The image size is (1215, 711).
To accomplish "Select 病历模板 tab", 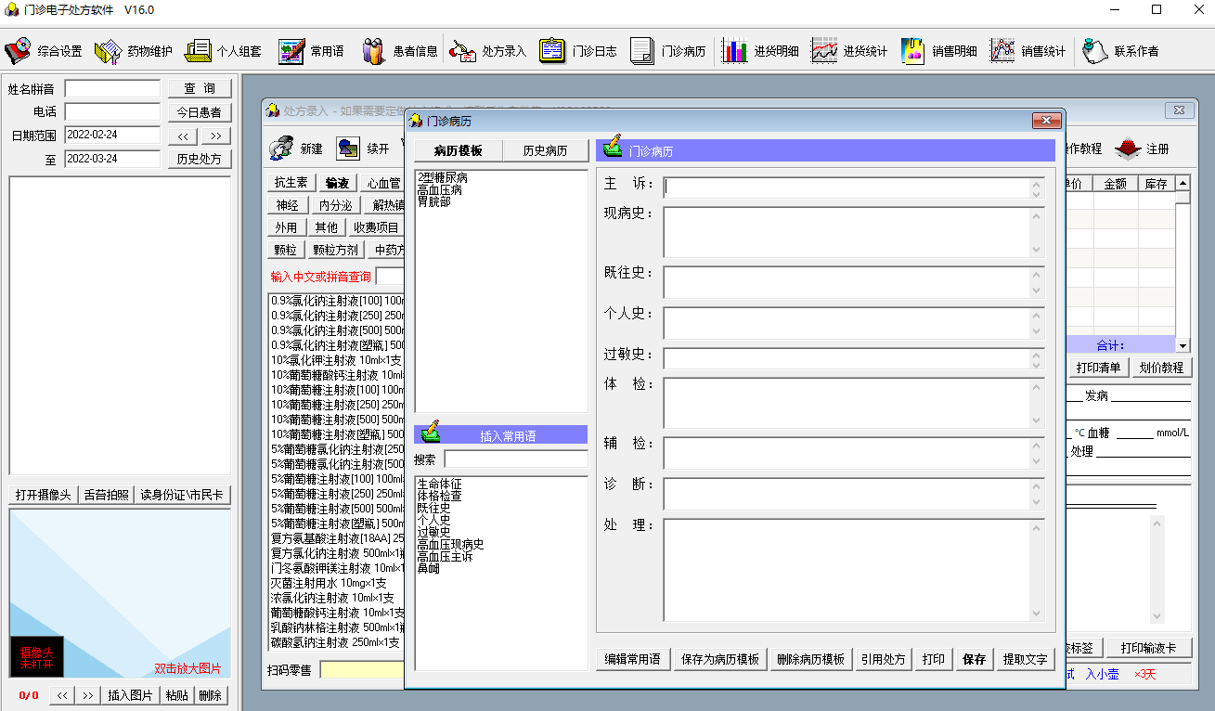I will 459,151.
